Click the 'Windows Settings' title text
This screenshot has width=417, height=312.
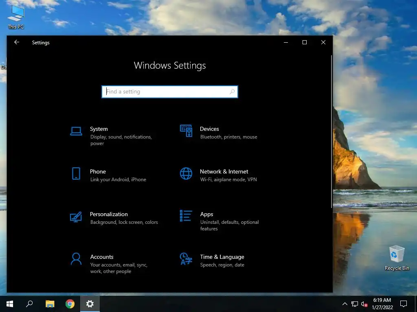(x=170, y=65)
